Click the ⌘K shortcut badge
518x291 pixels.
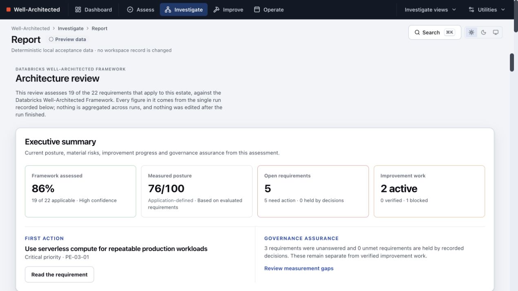pyautogui.click(x=449, y=32)
